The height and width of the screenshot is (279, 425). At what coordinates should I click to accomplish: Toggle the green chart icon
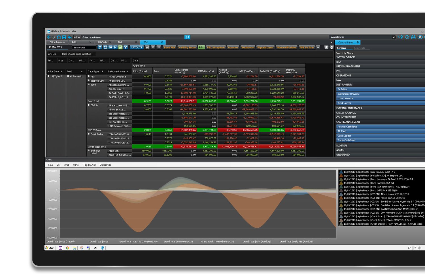tap(120, 47)
